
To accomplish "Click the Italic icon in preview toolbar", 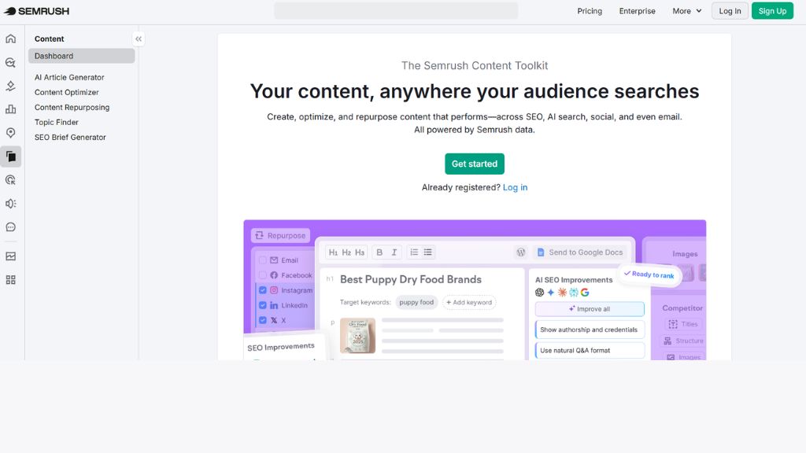I will pos(394,252).
